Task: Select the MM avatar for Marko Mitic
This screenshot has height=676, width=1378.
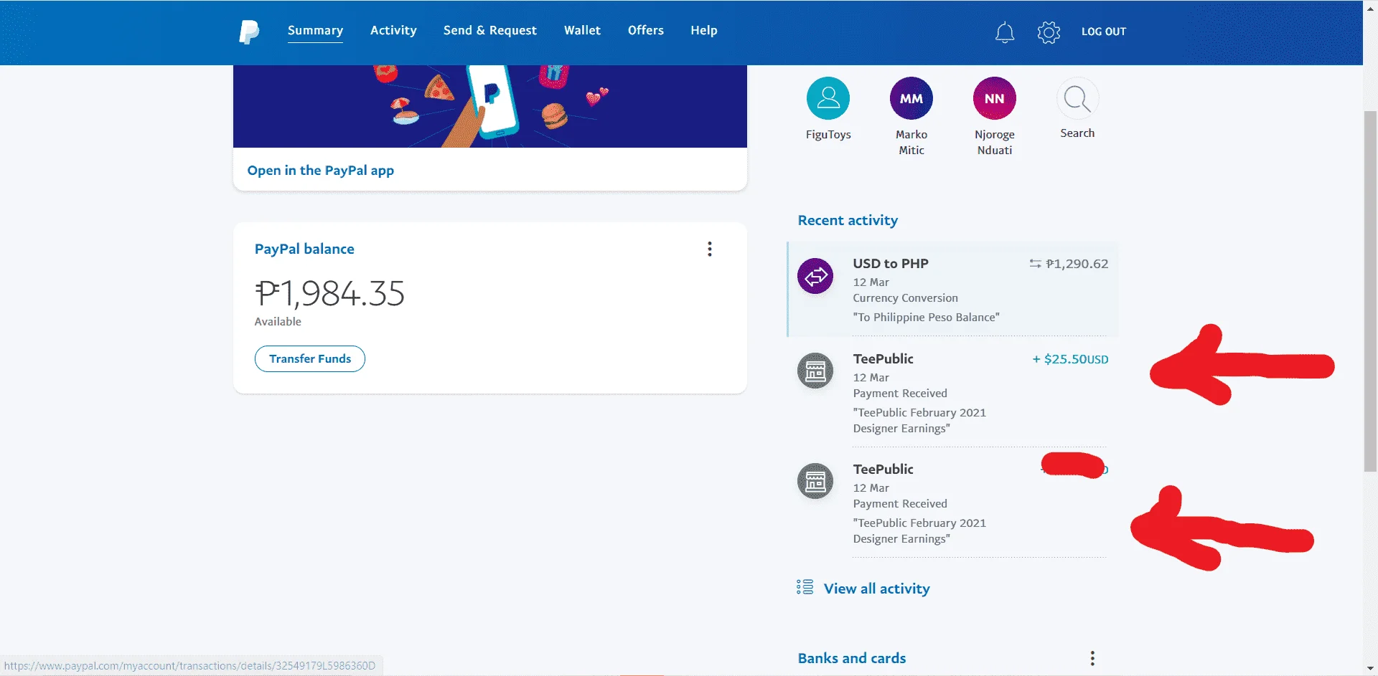Action: point(911,98)
